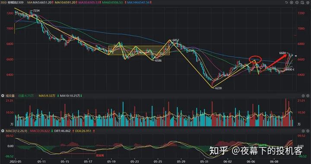
Task: Click the 6228 bottom price marker
Action: point(219,88)
